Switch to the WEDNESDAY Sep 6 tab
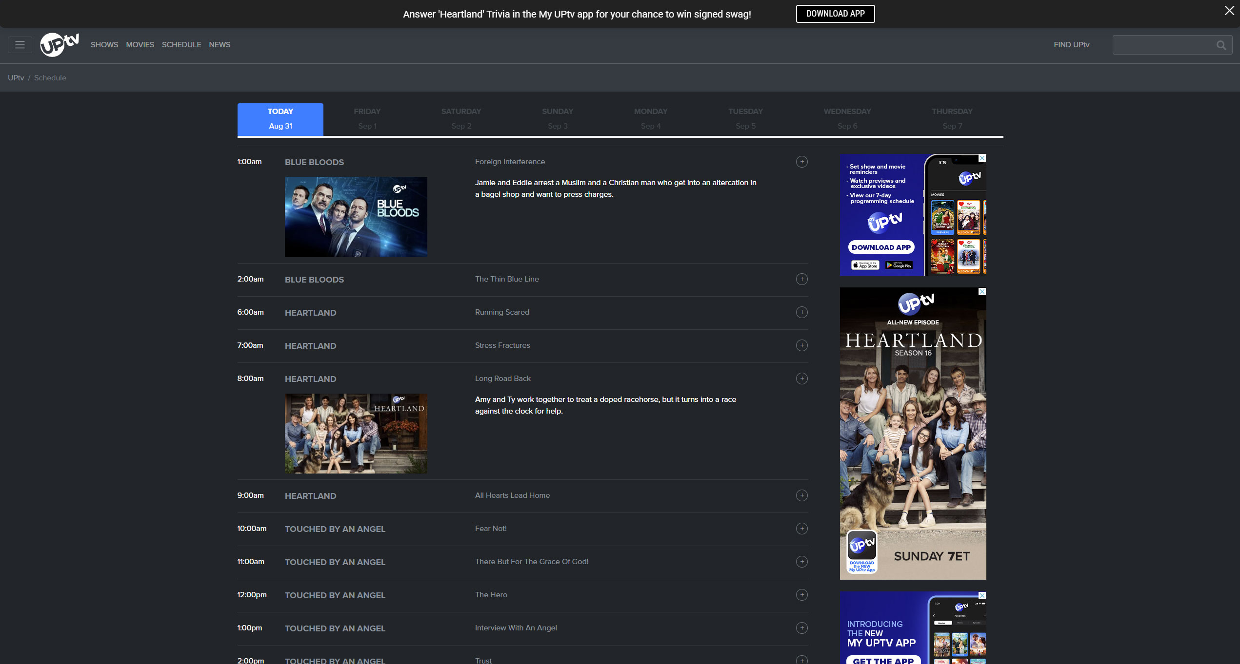The width and height of the screenshot is (1240, 664). pyautogui.click(x=847, y=119)
